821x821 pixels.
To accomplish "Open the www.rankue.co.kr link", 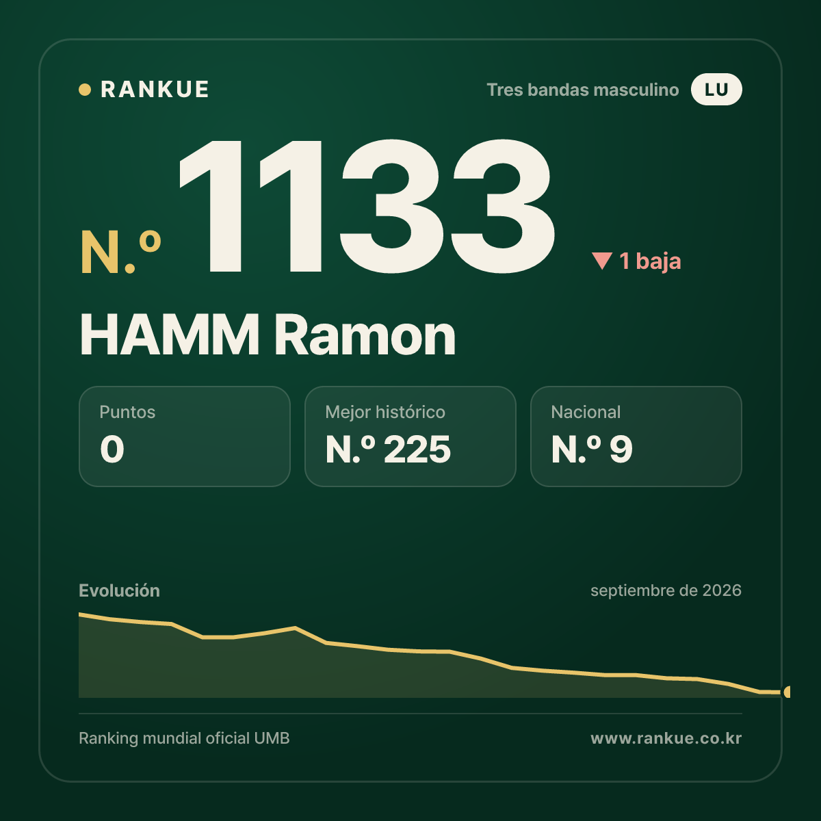I will click(x=666, y=738).
